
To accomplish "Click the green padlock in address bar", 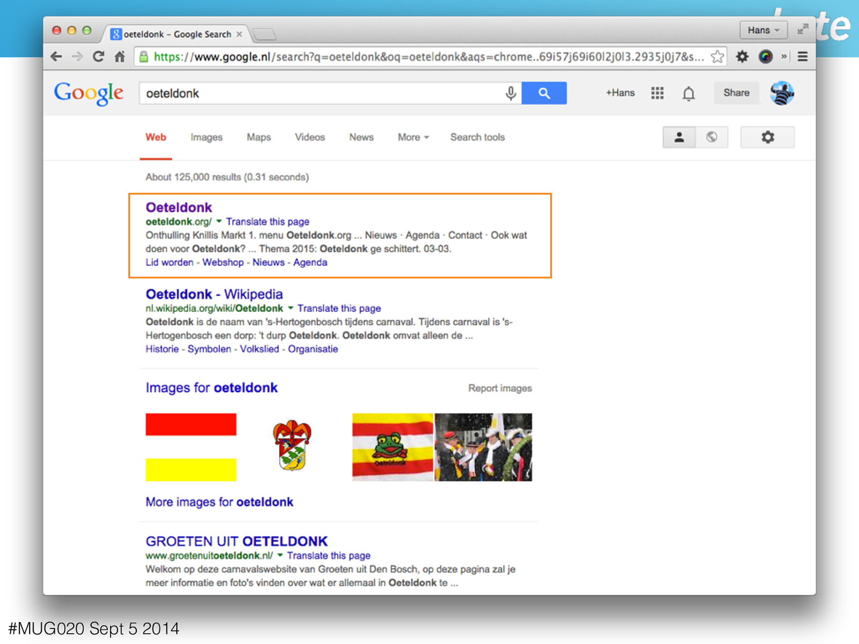I will tap(143, 56).
